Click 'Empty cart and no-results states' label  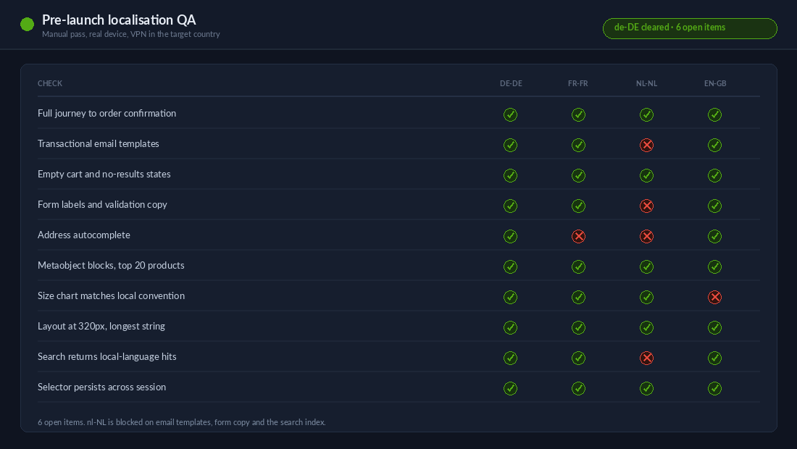[x=104, y=175]
